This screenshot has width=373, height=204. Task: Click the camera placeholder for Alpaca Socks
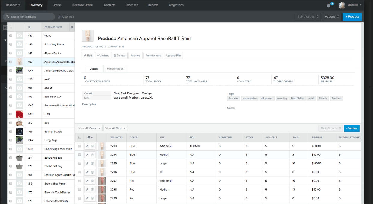point(19,53)
